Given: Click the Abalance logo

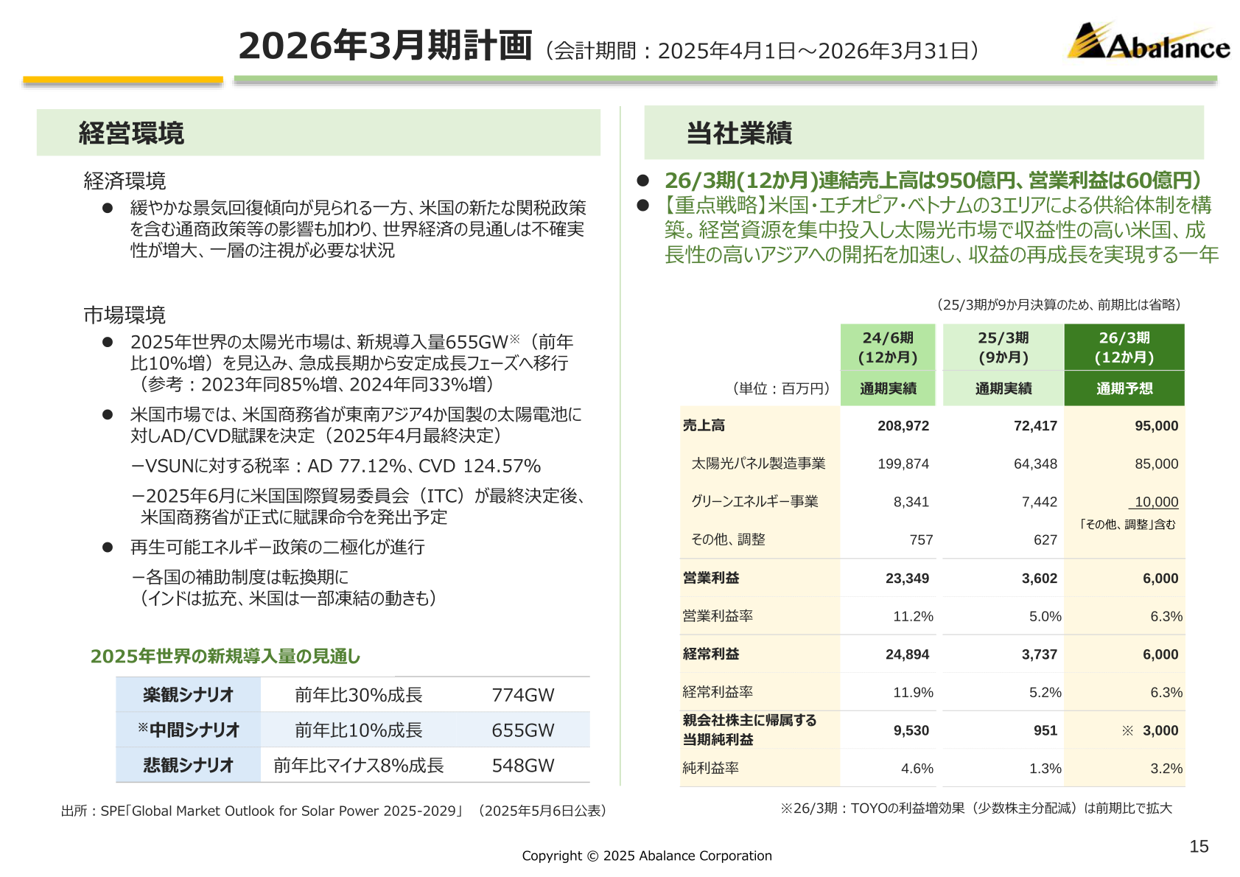Looking at the screenshot, I should point(1148,41).
